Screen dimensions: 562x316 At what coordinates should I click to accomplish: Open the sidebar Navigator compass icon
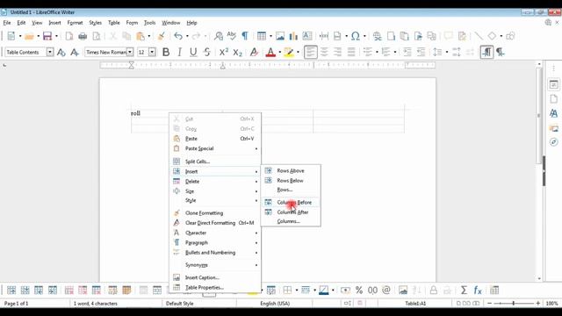point(553,142)
